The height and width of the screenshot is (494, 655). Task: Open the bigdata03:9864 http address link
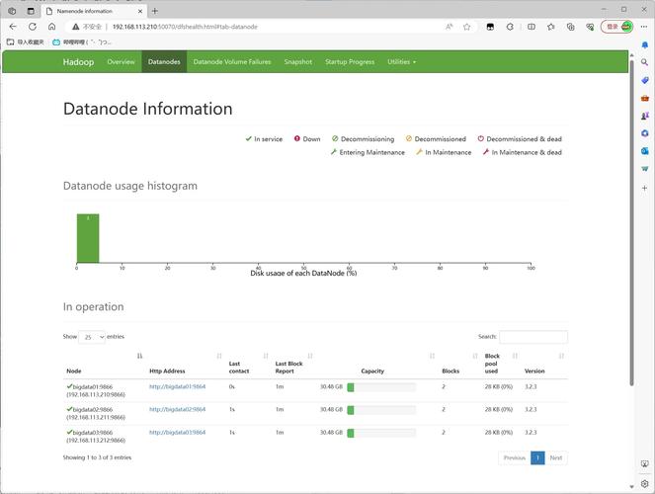click(177, 432)
